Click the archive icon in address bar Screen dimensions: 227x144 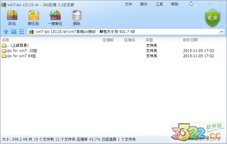[31, 32]
